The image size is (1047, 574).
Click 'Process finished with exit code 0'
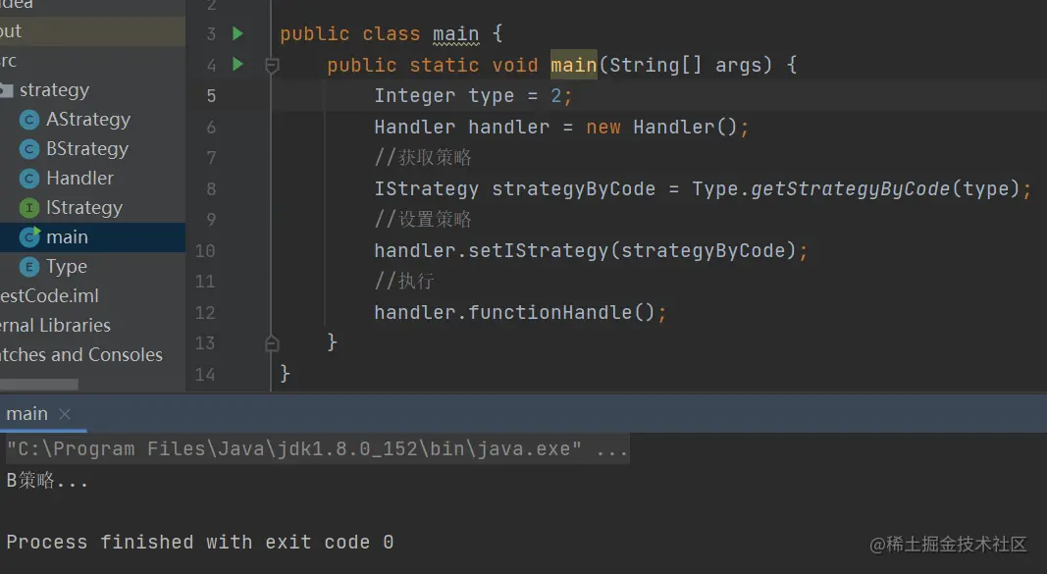pos(199,542)
